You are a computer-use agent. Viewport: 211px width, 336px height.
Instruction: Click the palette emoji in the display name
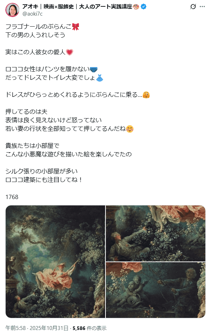coord(136,7)
